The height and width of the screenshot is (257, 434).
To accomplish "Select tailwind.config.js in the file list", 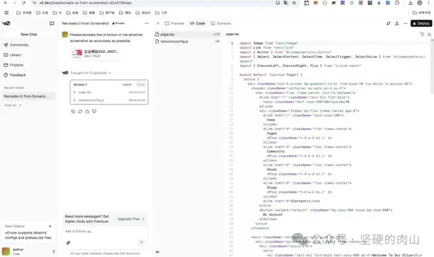I will [187, 42].
